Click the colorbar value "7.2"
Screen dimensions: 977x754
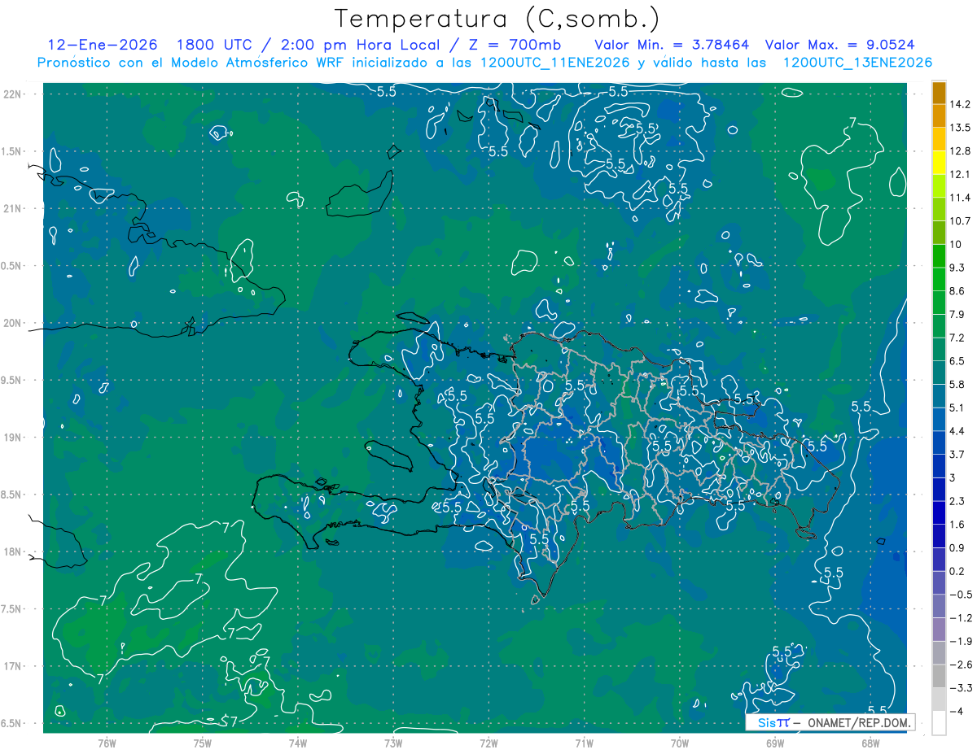point(957,338)
